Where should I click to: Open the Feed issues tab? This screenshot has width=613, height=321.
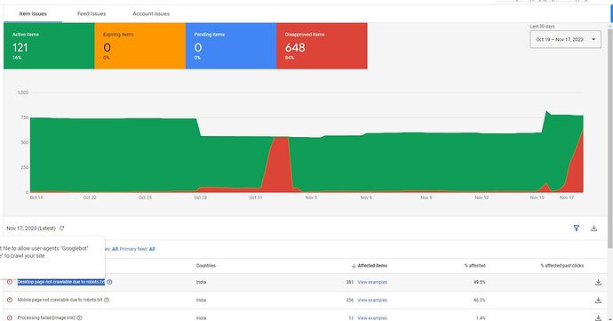[92, 13]
